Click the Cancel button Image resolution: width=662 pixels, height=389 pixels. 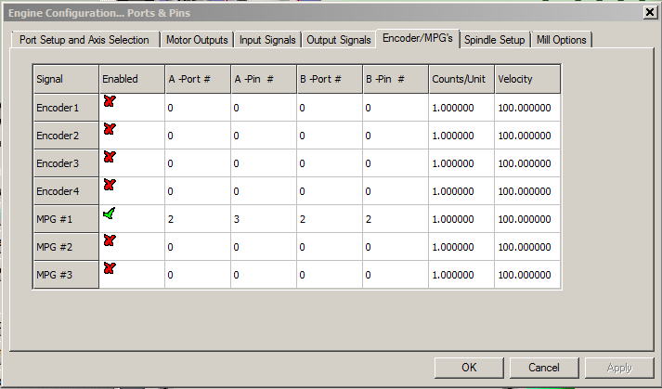[x=544, y=368]
